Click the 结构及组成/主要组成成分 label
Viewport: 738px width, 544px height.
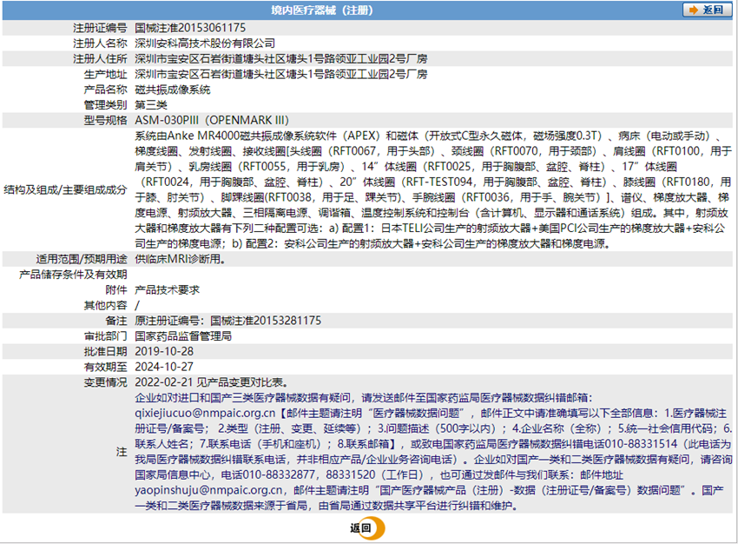click(65, 189)
